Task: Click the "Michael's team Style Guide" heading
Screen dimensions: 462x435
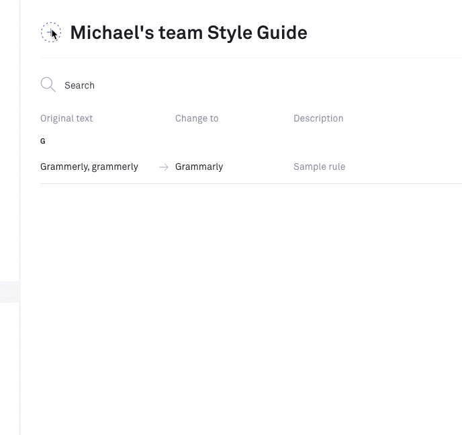Action: click(188, 32)
